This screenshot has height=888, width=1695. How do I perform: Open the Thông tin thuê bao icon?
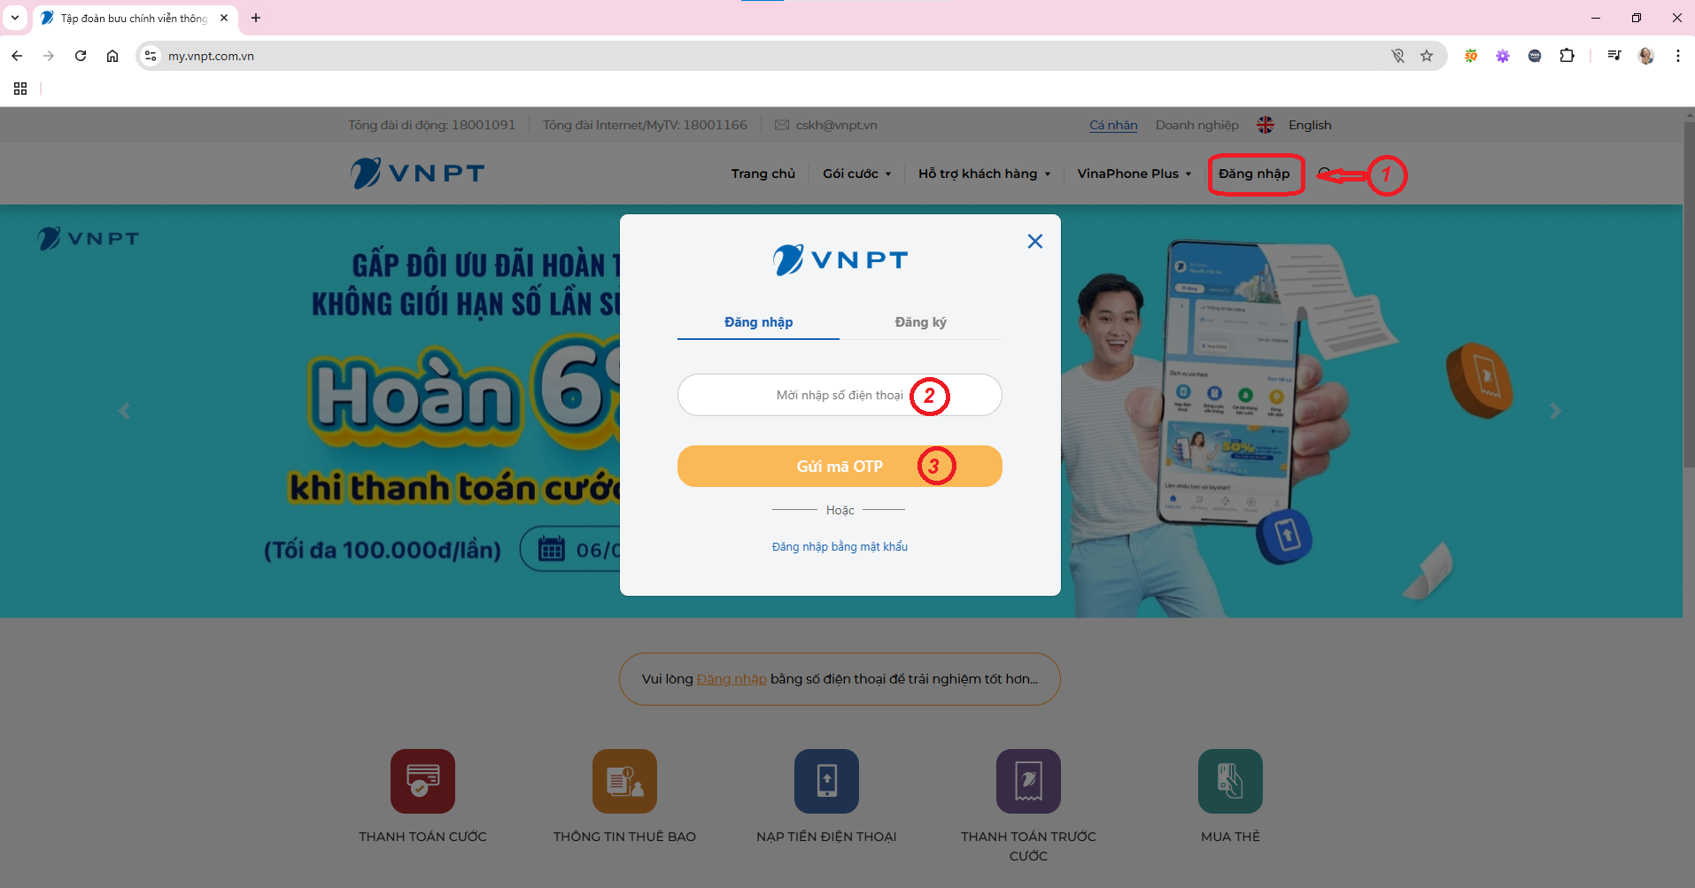[x=624, y=781]
